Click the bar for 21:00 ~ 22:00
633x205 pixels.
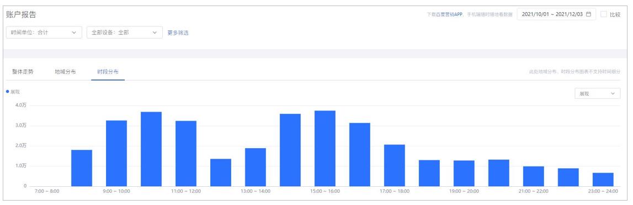(x=534, y=176)
